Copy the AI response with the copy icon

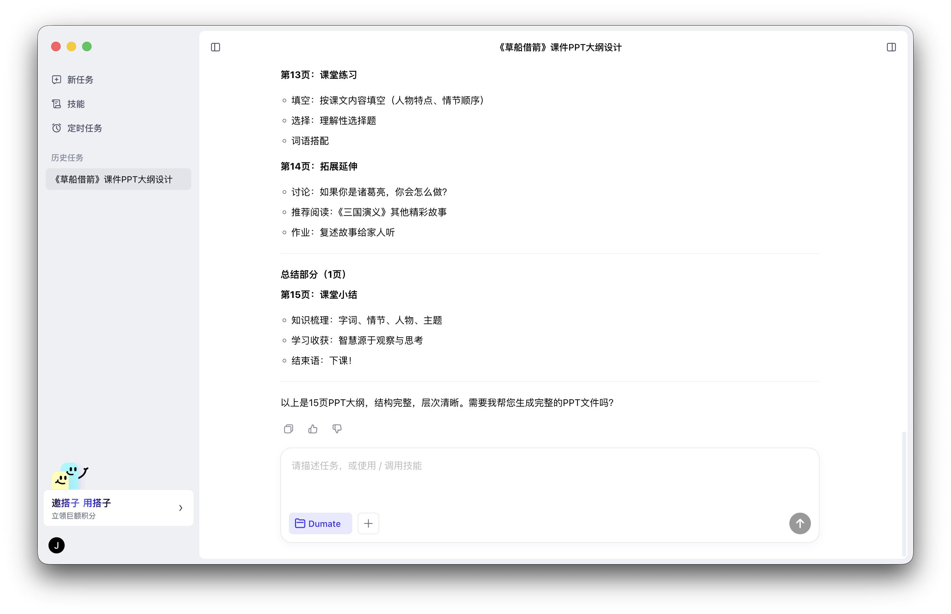[x=288, y=429]
